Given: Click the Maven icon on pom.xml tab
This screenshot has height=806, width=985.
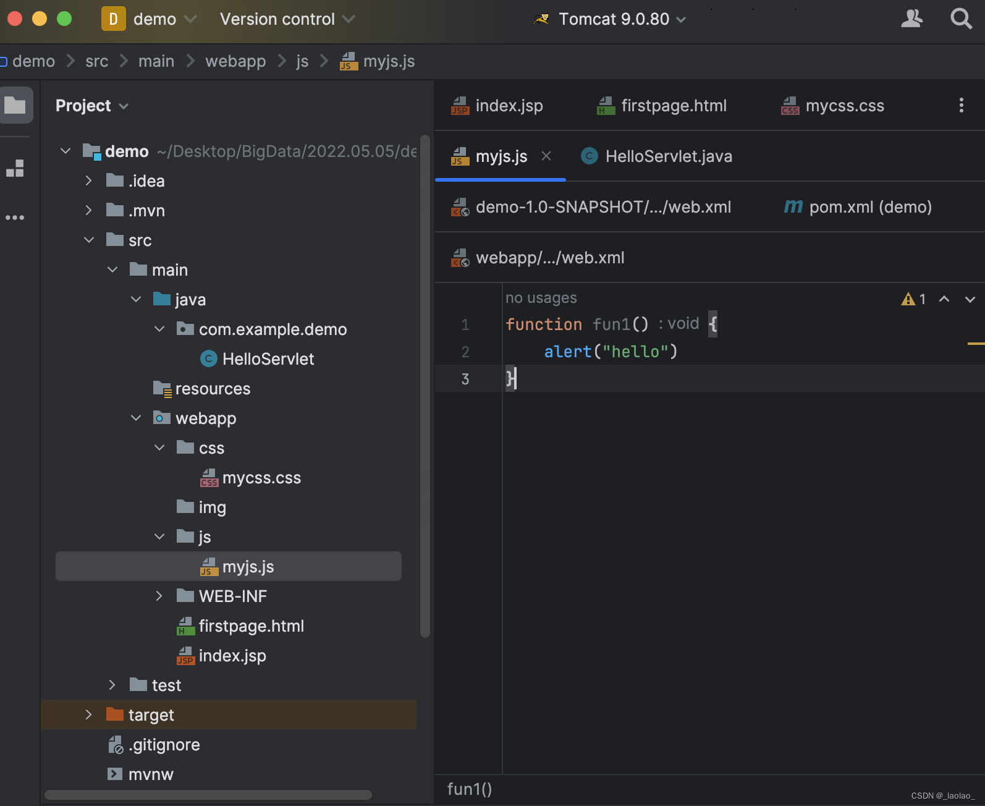Looking at the screenshot, I should pyautogui.click(x=793, y=206).
